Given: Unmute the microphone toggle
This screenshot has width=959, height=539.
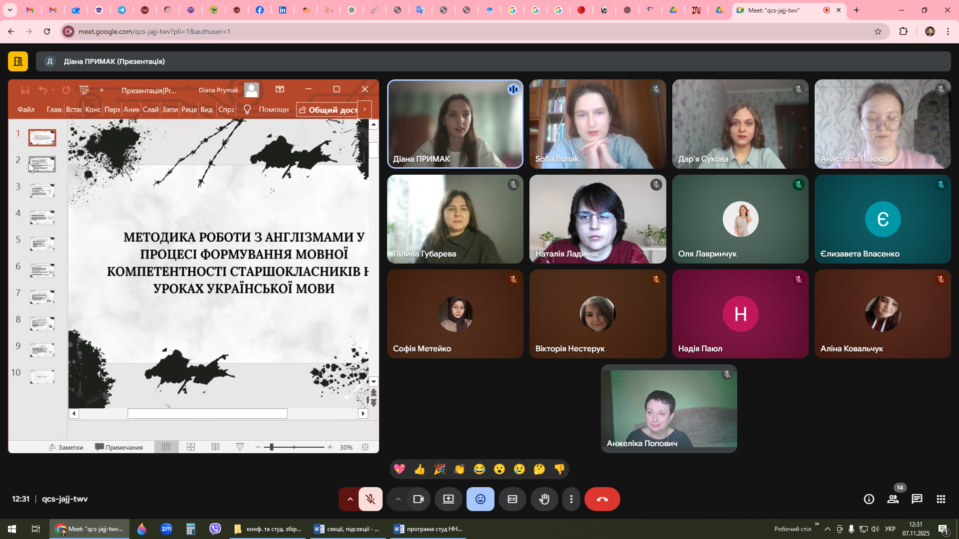Looking at the screenshot, I should [370, 499].
